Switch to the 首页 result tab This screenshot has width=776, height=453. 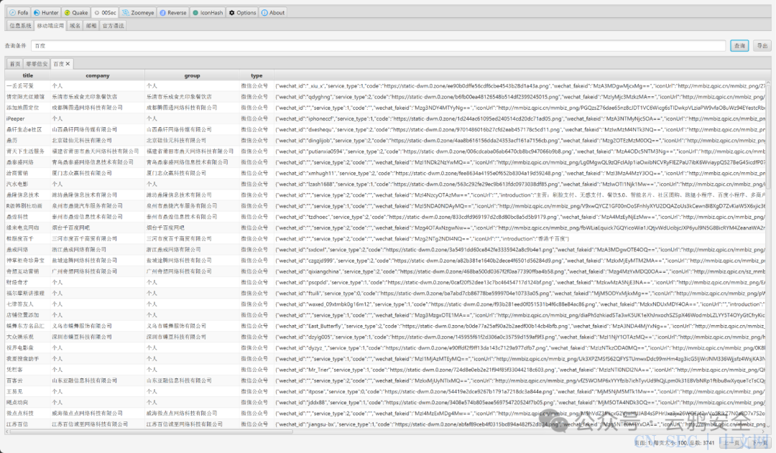pos(15,64)
